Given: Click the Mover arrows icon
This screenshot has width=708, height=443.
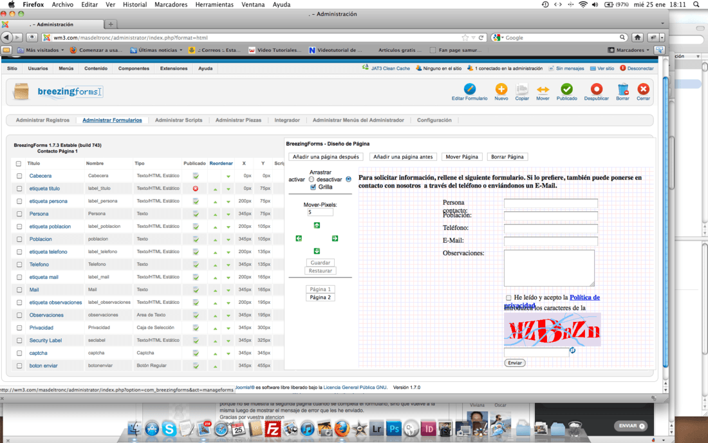Looking at the screenshot, I should pos(543,89).
